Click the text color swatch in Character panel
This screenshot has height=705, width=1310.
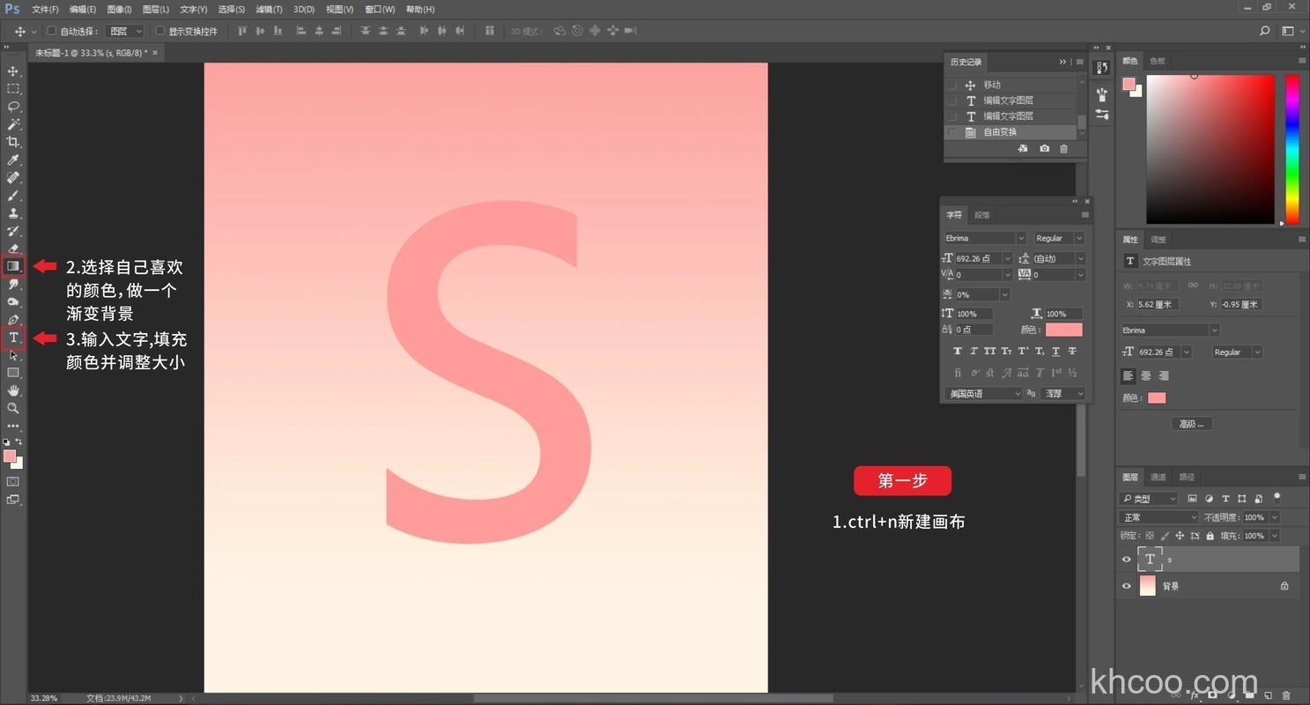(x=1063, y=329)
